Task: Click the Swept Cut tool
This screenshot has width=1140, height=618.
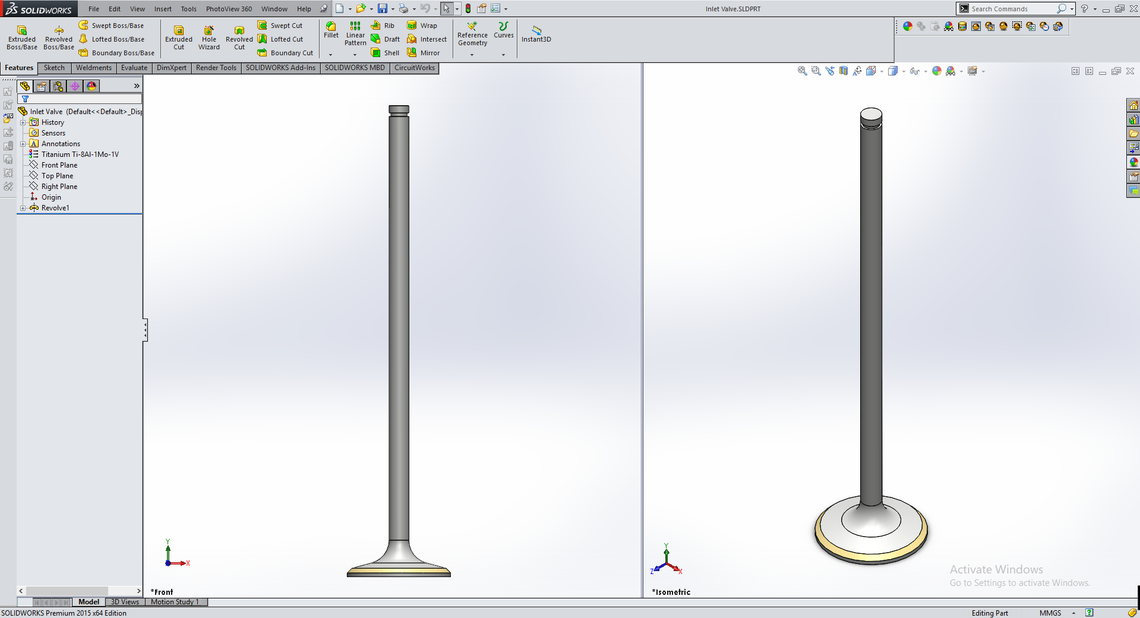Action: click(x=280, y=26)
